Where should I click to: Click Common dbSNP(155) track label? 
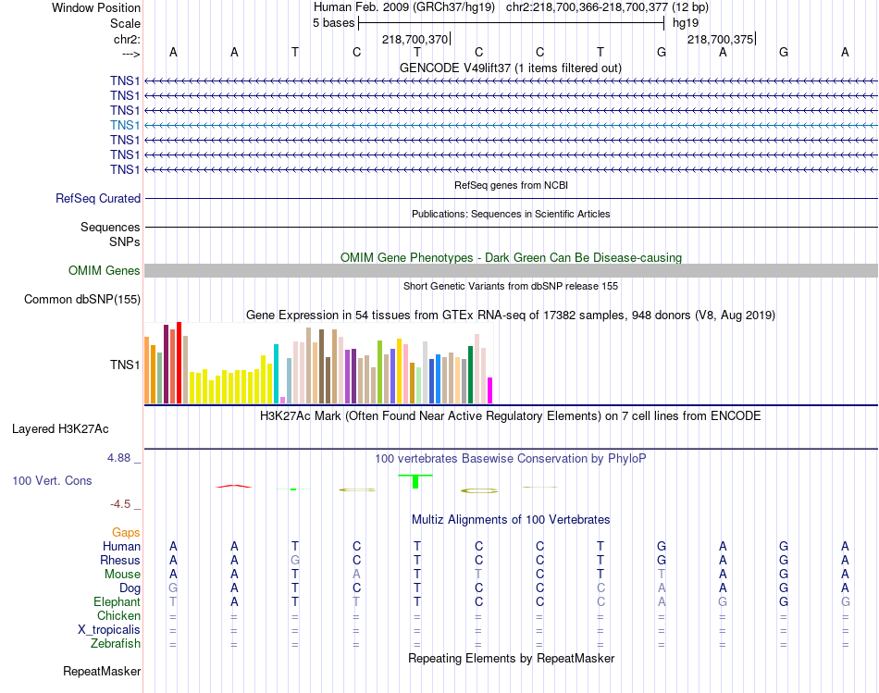(81, 300)
